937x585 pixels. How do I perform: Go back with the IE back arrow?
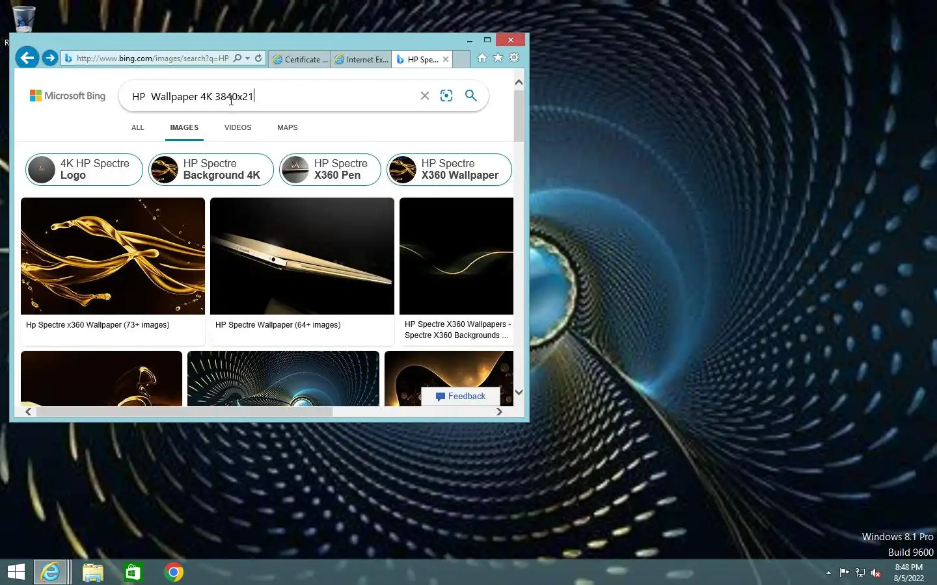[x=27, y=58]
